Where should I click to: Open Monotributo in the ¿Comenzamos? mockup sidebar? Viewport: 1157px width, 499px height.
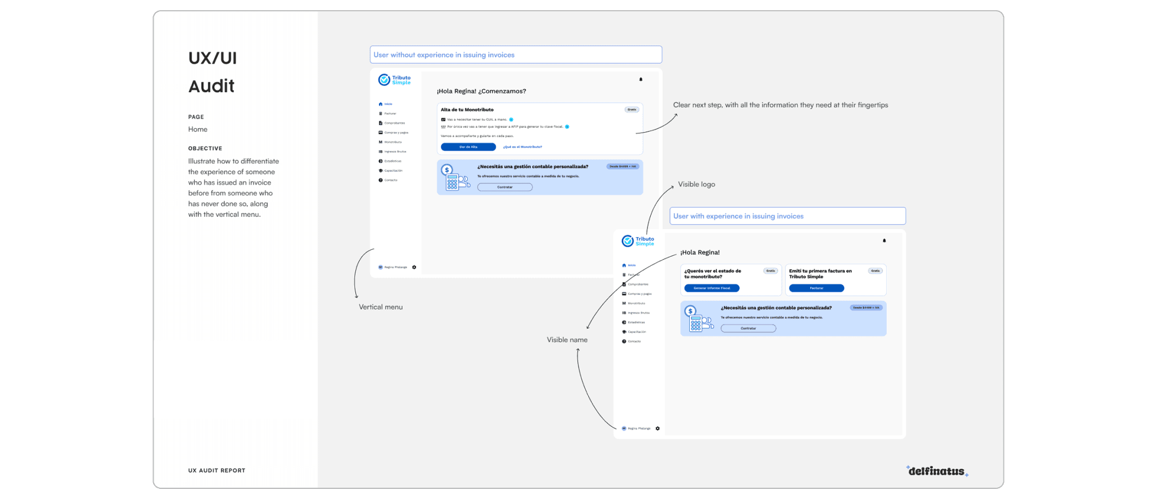390,142
